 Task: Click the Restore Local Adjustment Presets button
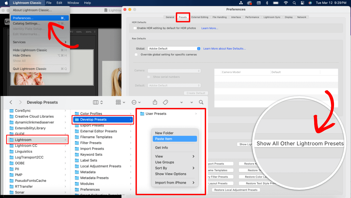point(236,190)
